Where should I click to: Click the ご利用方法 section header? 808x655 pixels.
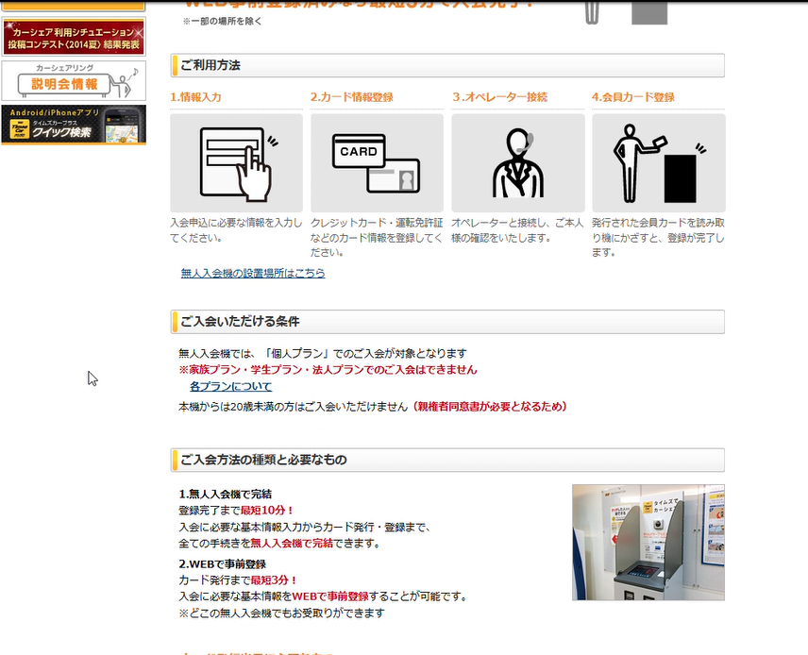coord(447,65)
